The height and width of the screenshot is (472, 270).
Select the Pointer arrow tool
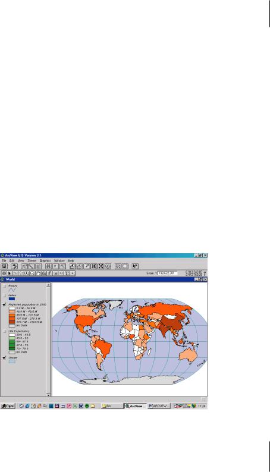tap(10, 273)
